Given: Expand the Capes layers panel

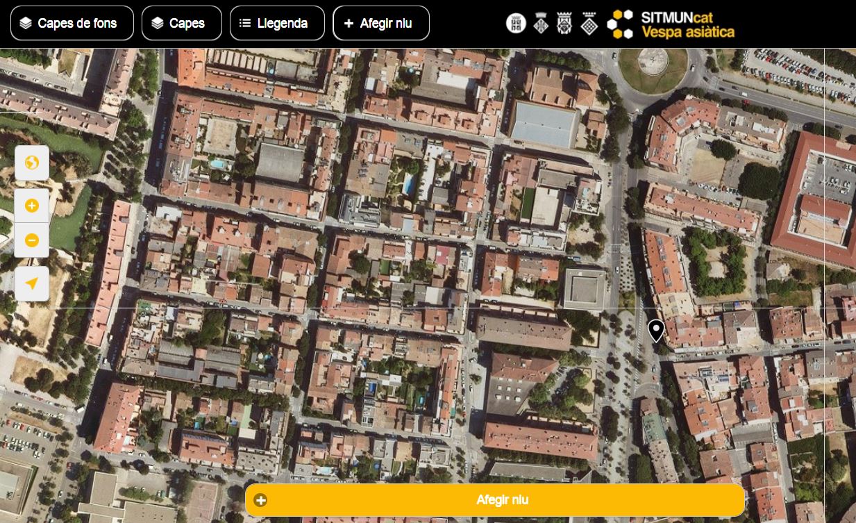Looking at the screenshot, I should (182, 24).
